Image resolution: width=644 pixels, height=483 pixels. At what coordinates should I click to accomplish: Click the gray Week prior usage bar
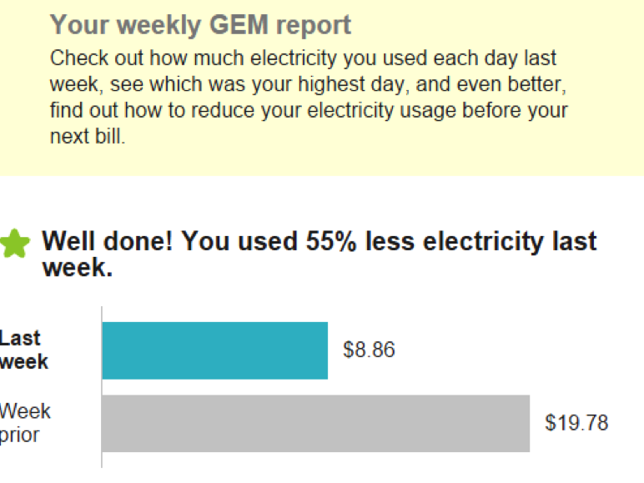[x=316, y=424]
